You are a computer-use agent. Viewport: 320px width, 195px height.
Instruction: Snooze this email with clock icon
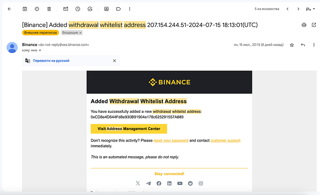pos(78,9)
